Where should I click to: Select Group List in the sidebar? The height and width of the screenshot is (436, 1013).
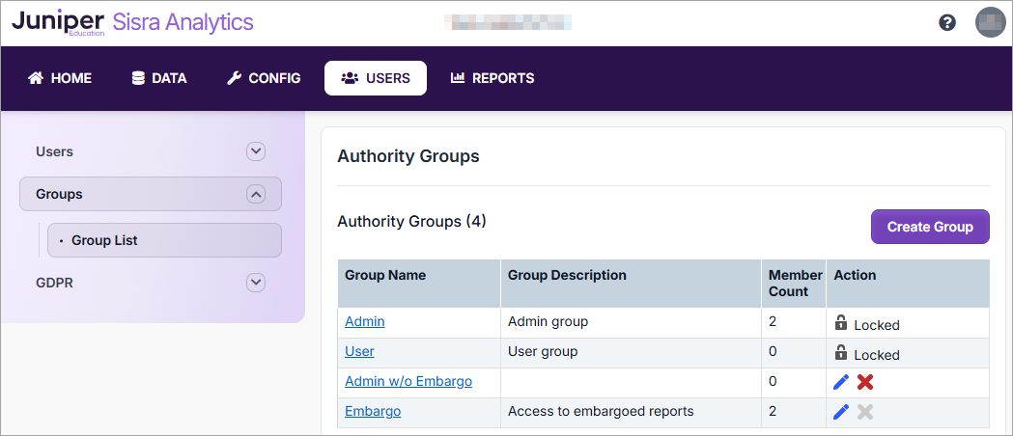[104, 240]
